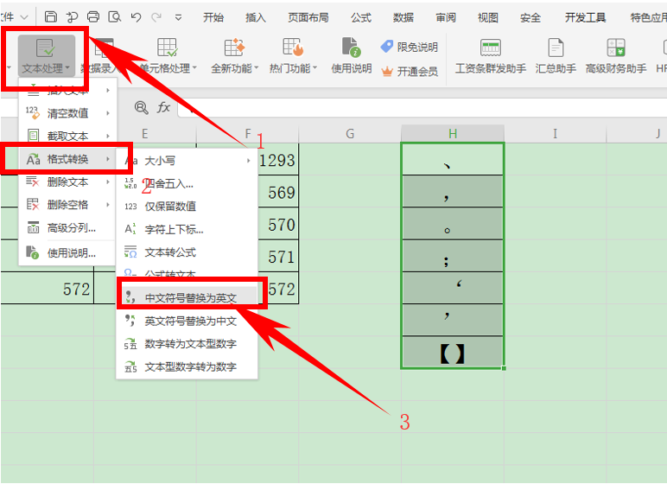667x484 pixels.
Task: Click the 开通会员 crown button
Action: [x=410, y=72]
